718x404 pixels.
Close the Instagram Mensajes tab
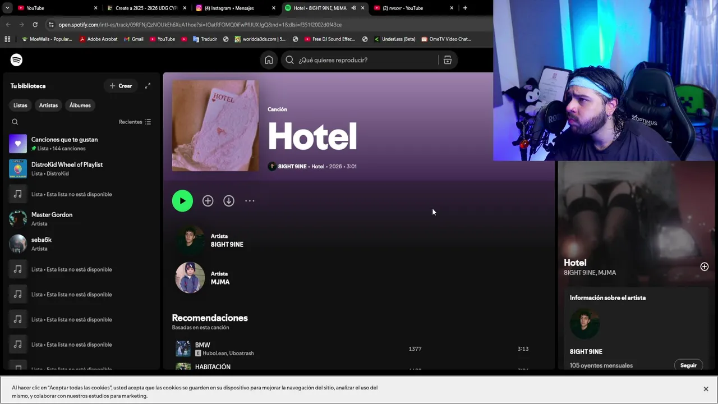point(274,8)
